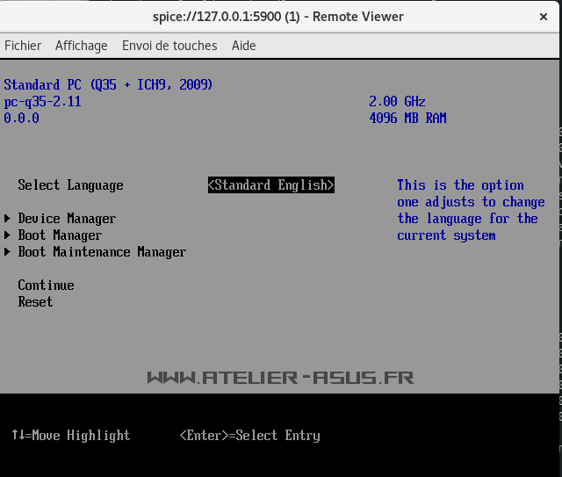Image resolution: width=562 pixels, height=477 pixels.
Task: Open the Envoi de touches menu
Action: coord(169,46)
